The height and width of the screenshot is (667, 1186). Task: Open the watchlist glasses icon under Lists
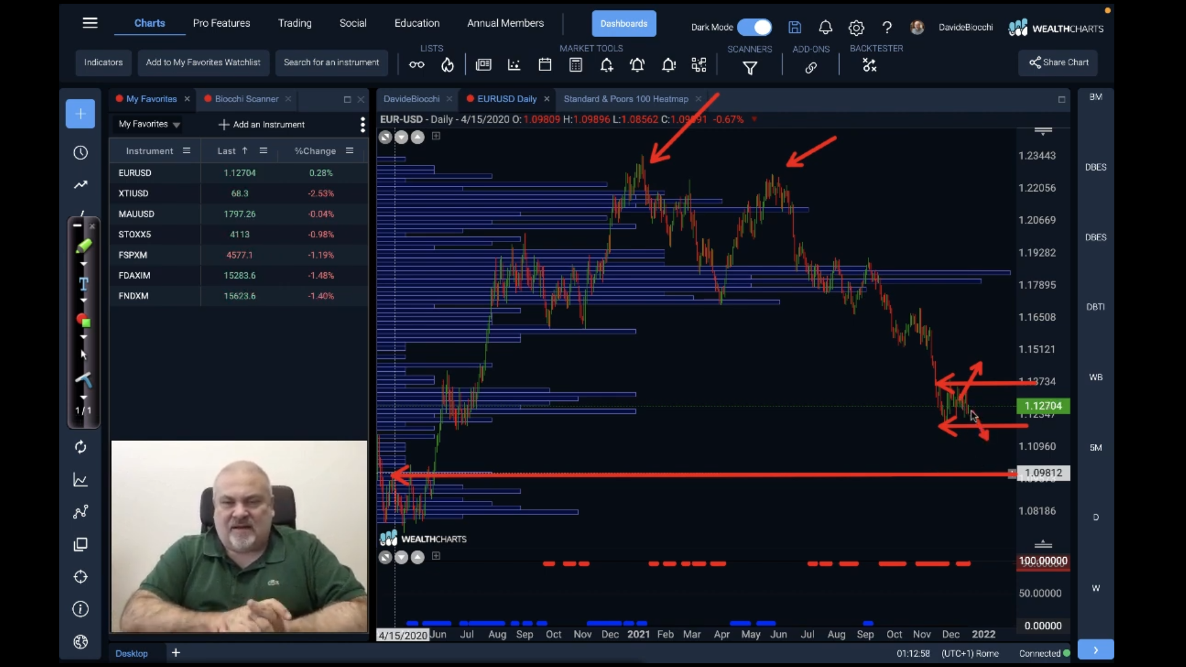point(417,65)
